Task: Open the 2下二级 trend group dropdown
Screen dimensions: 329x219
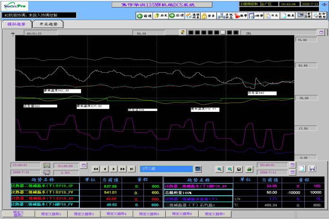Action: pos(167,168)
